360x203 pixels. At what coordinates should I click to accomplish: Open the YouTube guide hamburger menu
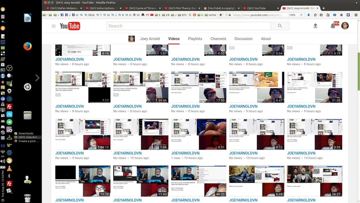point(53,26)
